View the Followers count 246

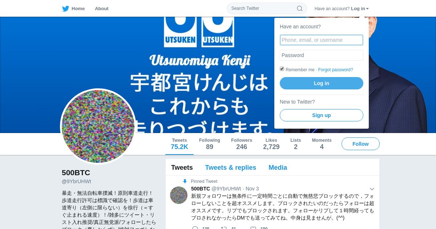coord(242,144)
